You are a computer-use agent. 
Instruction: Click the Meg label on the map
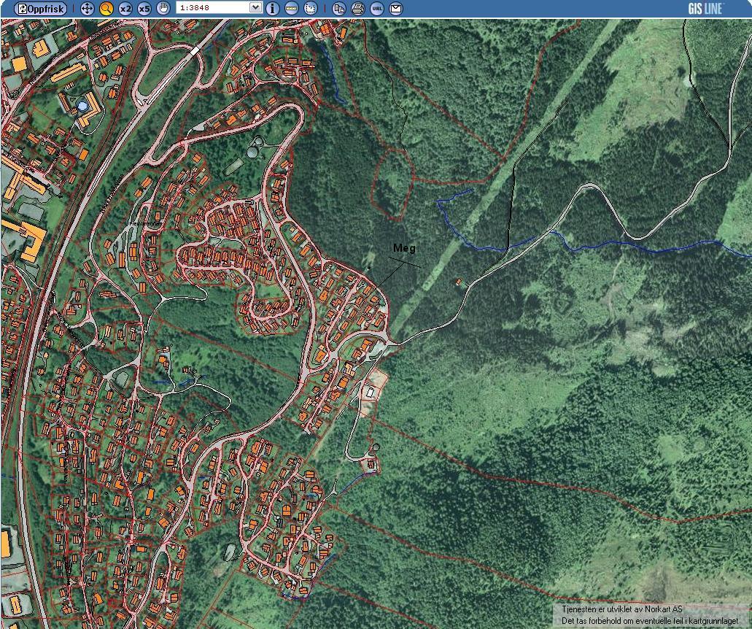(x=404, y=248)
